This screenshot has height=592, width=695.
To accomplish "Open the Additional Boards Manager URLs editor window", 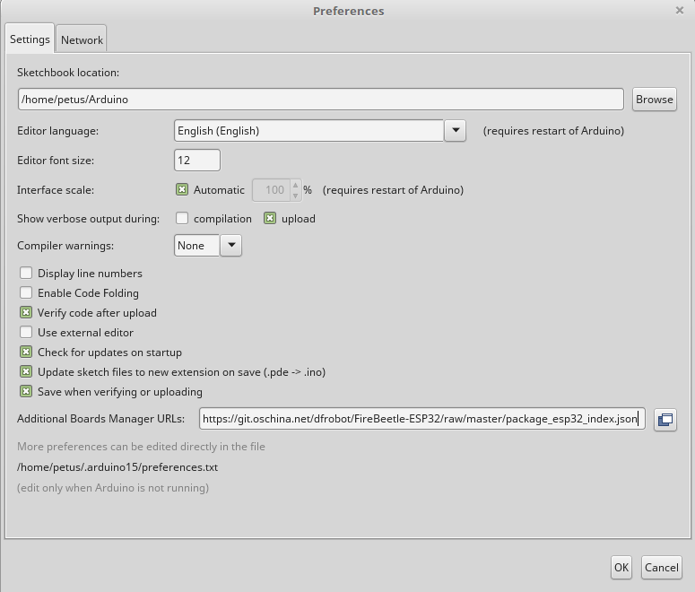I will [665, 420].
